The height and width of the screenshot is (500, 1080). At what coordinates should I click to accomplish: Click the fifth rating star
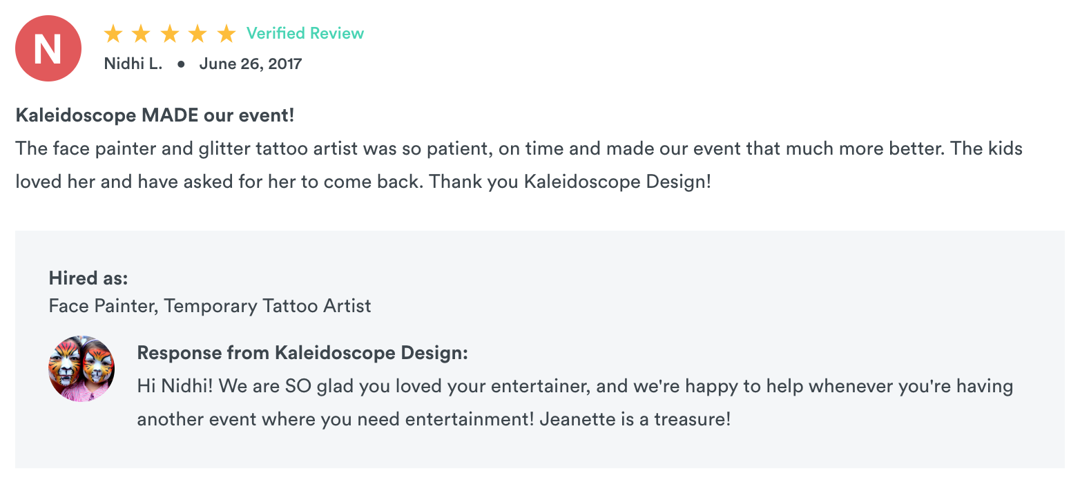point(226,33)
